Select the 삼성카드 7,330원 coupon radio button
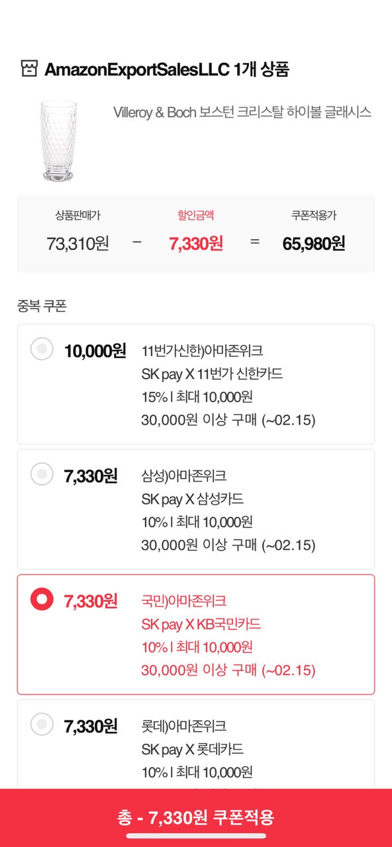This screenshot has width=392, height=847. point(42,474)
